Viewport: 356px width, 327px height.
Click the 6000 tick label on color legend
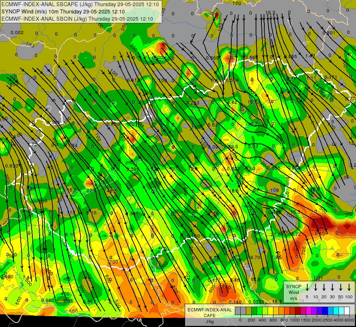point(349,320)
